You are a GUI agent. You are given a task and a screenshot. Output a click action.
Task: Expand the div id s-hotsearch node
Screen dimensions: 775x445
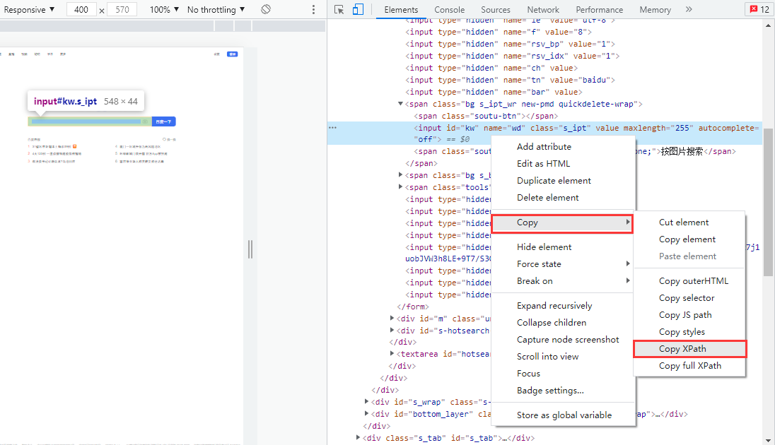point(392,331)
